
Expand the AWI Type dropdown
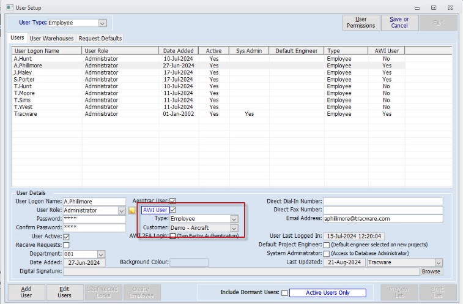pos(234,219)
